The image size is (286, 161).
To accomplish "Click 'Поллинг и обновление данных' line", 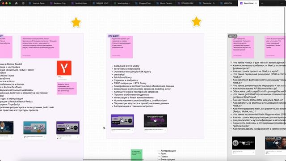I will [131, 95].
